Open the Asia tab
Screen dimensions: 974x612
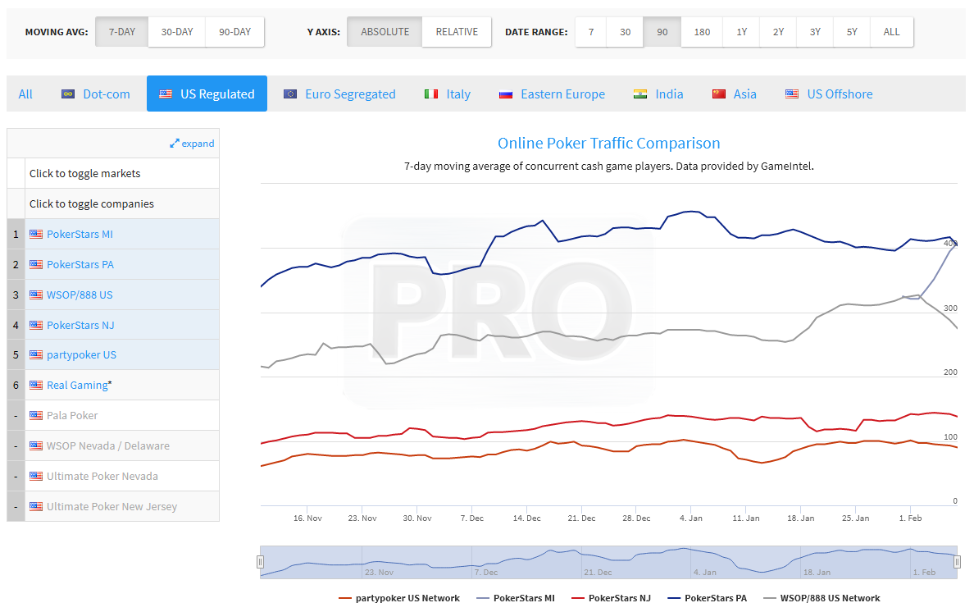tap(735, 94)
